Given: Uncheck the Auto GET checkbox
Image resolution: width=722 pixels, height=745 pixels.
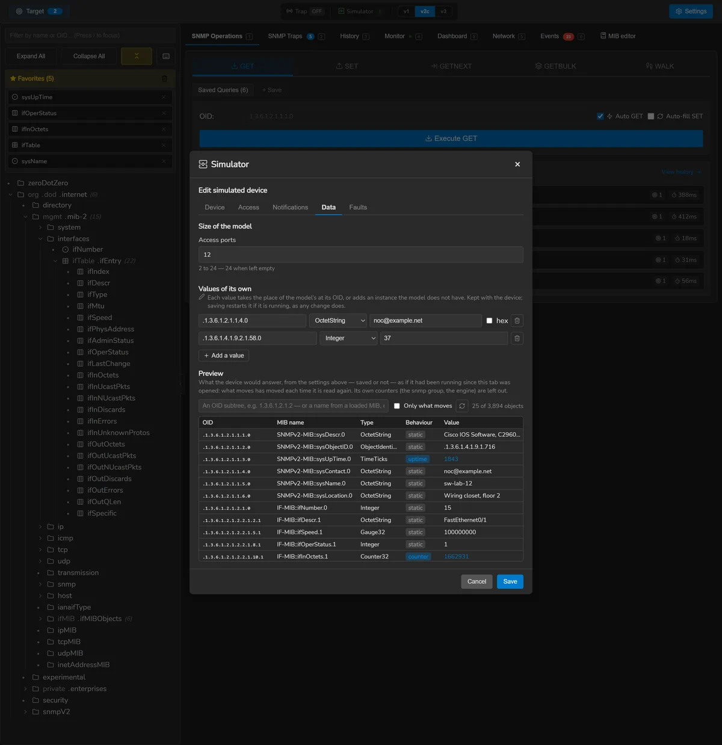Looking at the screenshot, I should (600, 116).
